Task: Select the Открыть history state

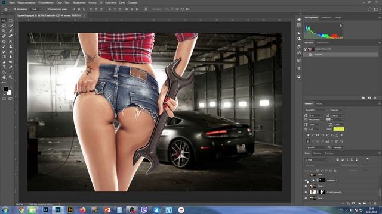Action: coord(341,55)
